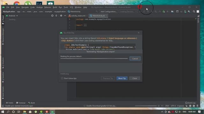Open Task View on the taskbar
This screenshot has width=204, height=114.
(19, 112)
